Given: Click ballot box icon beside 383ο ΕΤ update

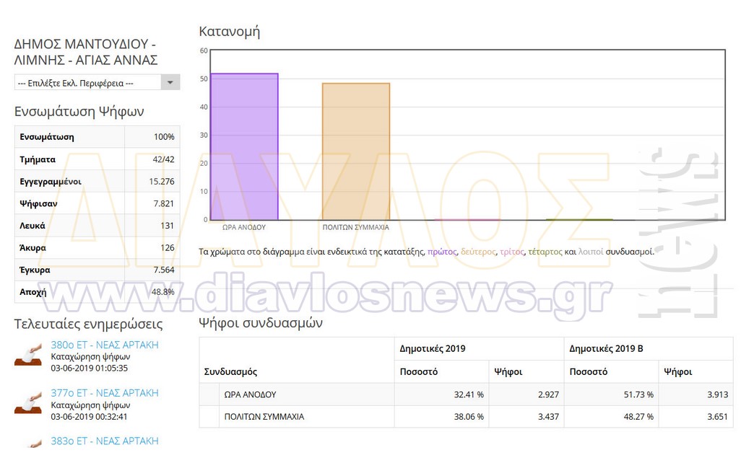Looking at the screenshot, I should tap(28, 445).
